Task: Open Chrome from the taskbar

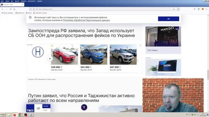Action: click(x=20, y=115)
